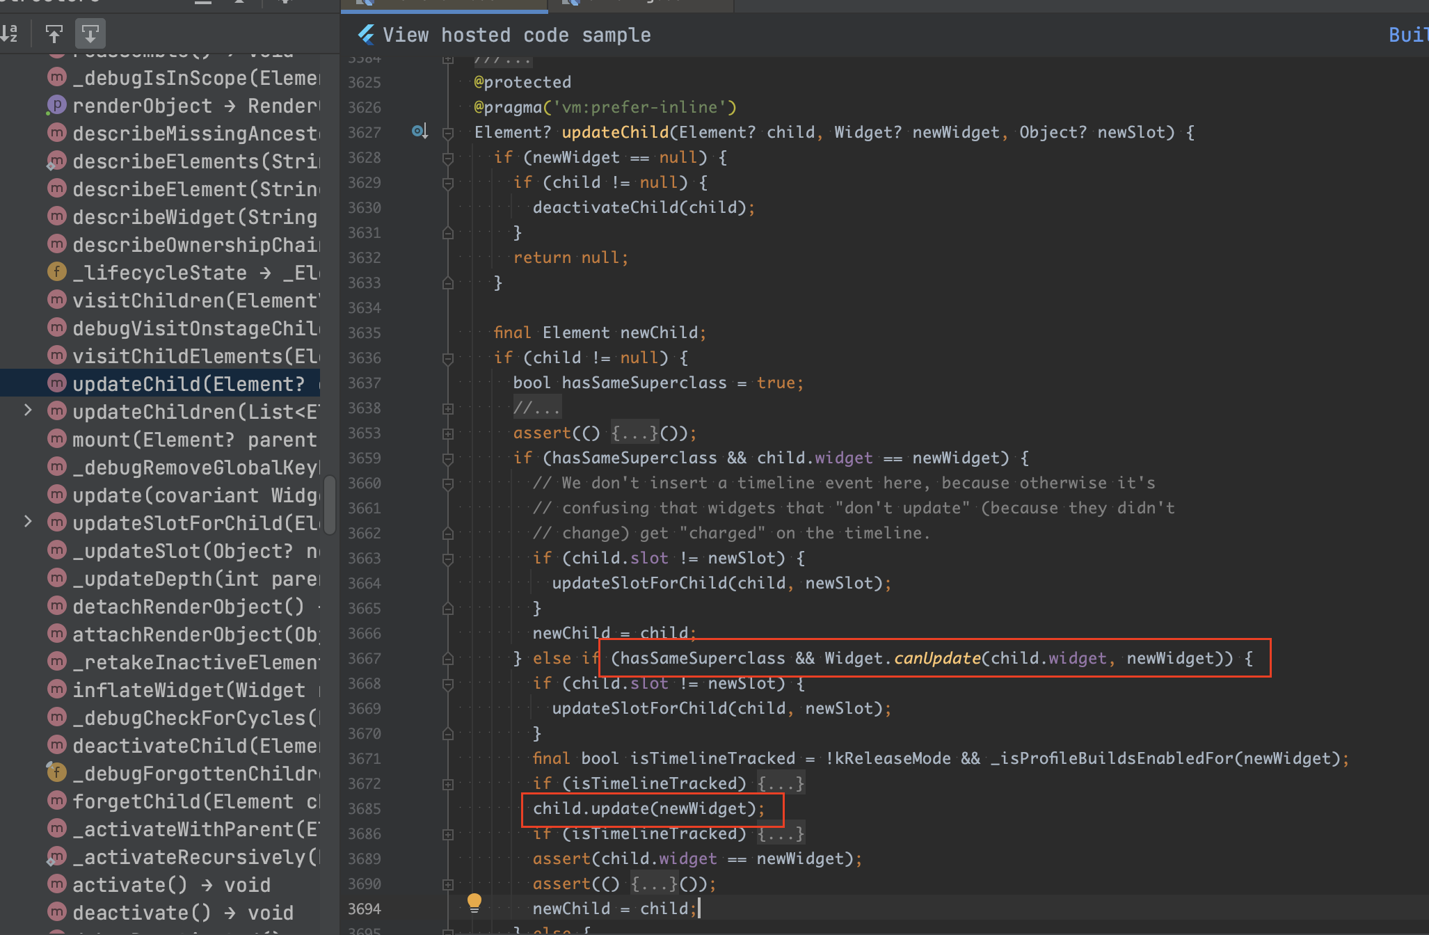
Task: Click the method icon of mount
Action: (57, 439)
